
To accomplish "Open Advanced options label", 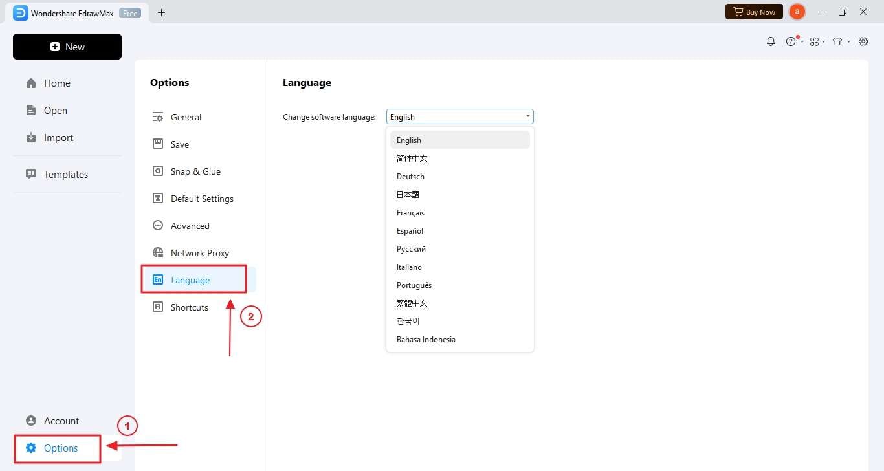I will coord(190,226).
